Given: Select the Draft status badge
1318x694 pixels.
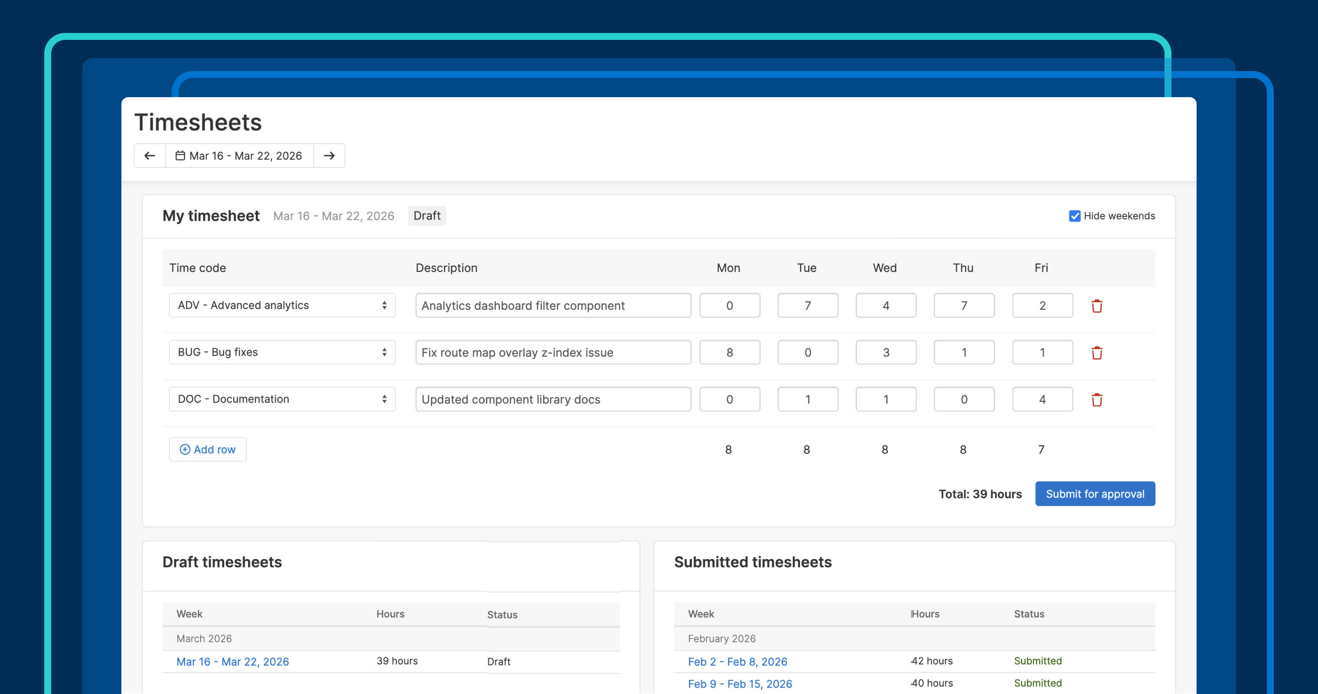Looking at the screenshot, I should coord(427,216).
